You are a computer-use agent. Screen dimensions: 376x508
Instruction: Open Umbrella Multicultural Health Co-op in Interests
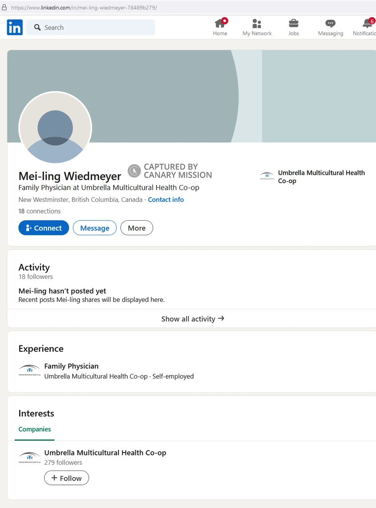pyautogui.click(x=105, y=453)
